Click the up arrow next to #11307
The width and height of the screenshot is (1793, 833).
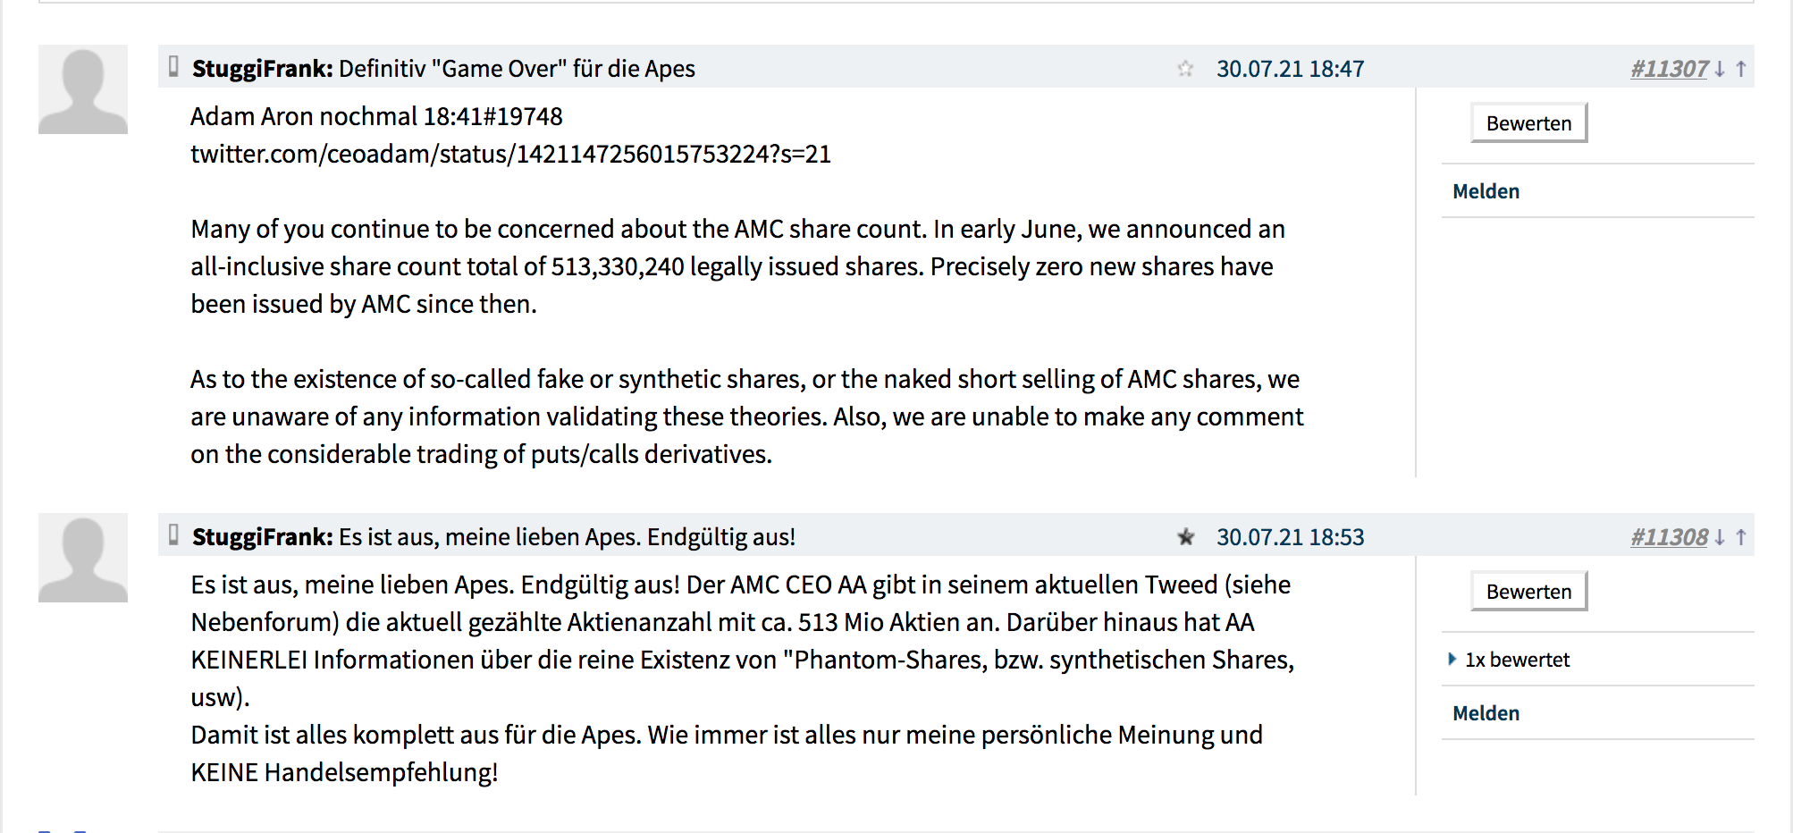pyautogui.click(x=1740, y=68)
